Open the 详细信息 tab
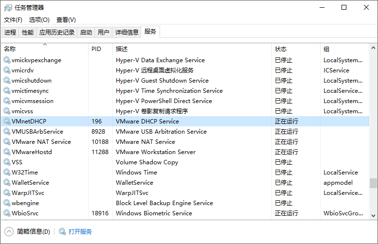 click(x=127, y=32)
